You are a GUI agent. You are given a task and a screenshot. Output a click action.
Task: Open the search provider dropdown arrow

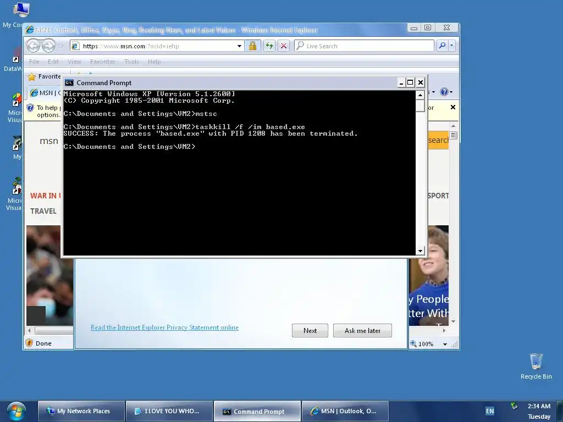coord(452,46)
